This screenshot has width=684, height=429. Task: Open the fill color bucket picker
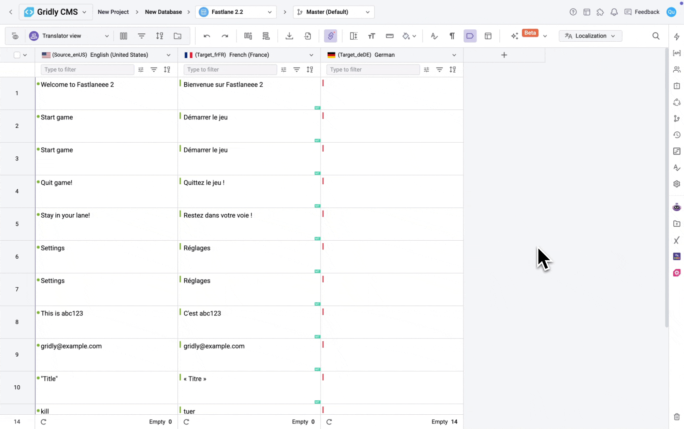(409, 36)
